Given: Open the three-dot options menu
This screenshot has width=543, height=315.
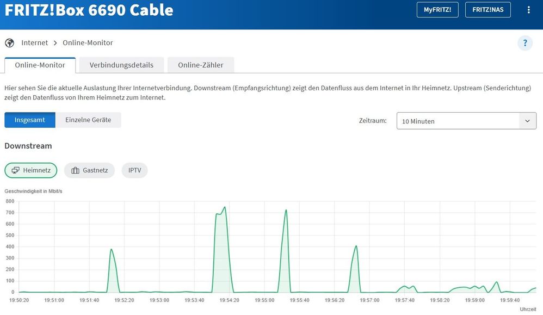Looking at the screenshot, I should (529, 10).
